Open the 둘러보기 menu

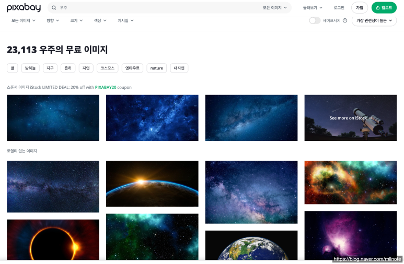tap(313, 8)
